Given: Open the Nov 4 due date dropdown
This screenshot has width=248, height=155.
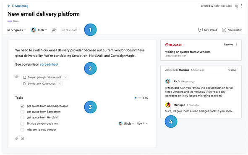Looking at the screenshot, I should click(142, 123).
